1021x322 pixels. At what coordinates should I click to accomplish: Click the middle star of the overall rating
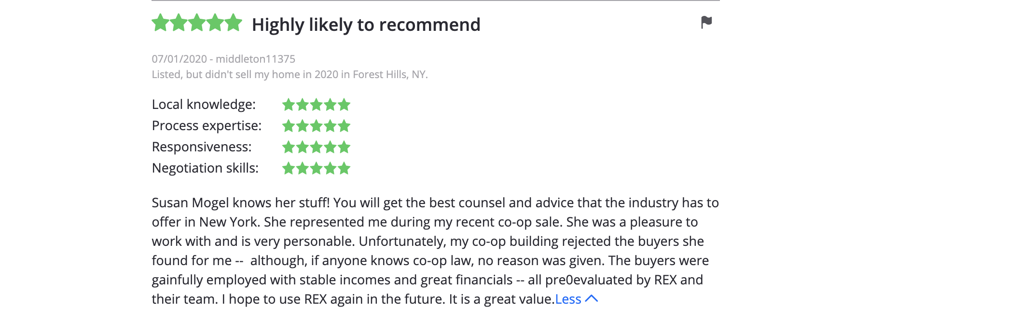pos(197,23)
